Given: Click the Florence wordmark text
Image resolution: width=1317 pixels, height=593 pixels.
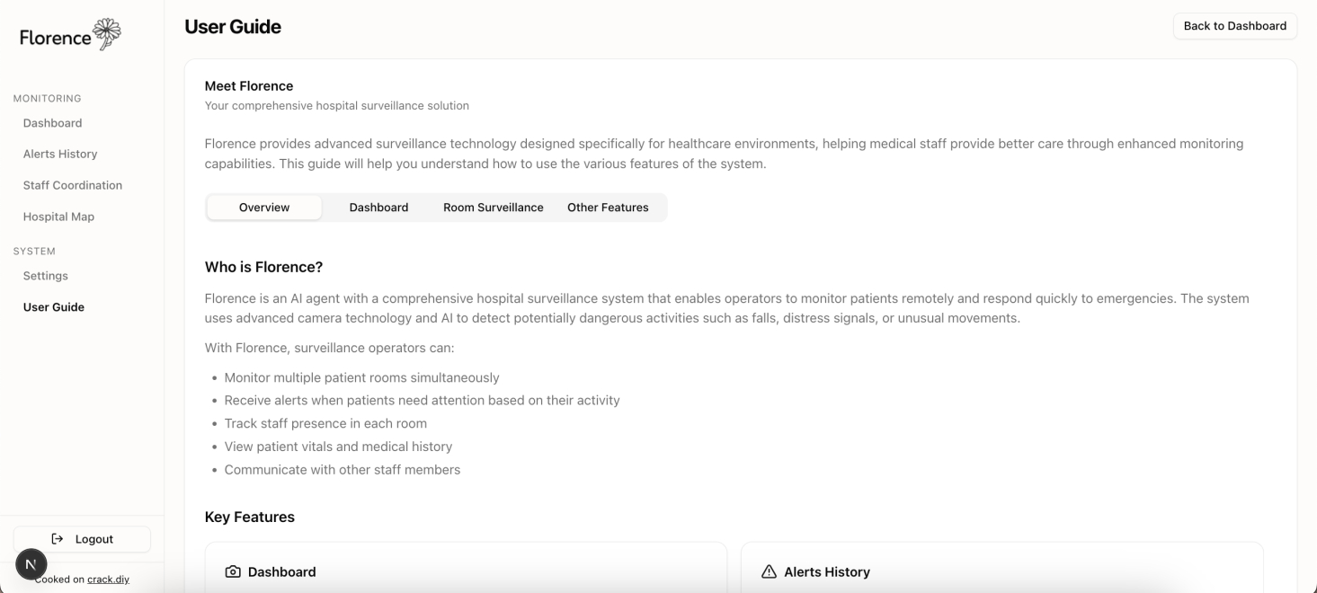Looking at the screenshot, I should click(x=56, y=38).
